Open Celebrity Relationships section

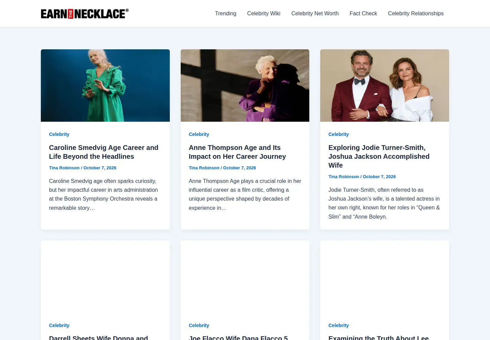pos(416,14)
